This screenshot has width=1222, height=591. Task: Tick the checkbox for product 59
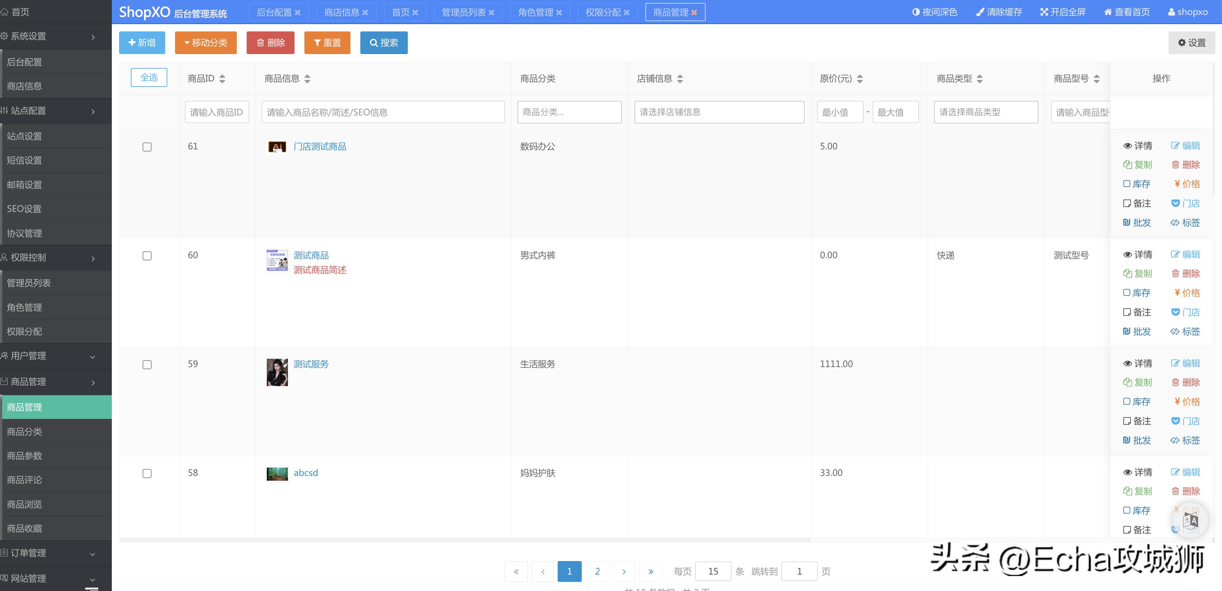pyautogui.click(x=147, y=365)
